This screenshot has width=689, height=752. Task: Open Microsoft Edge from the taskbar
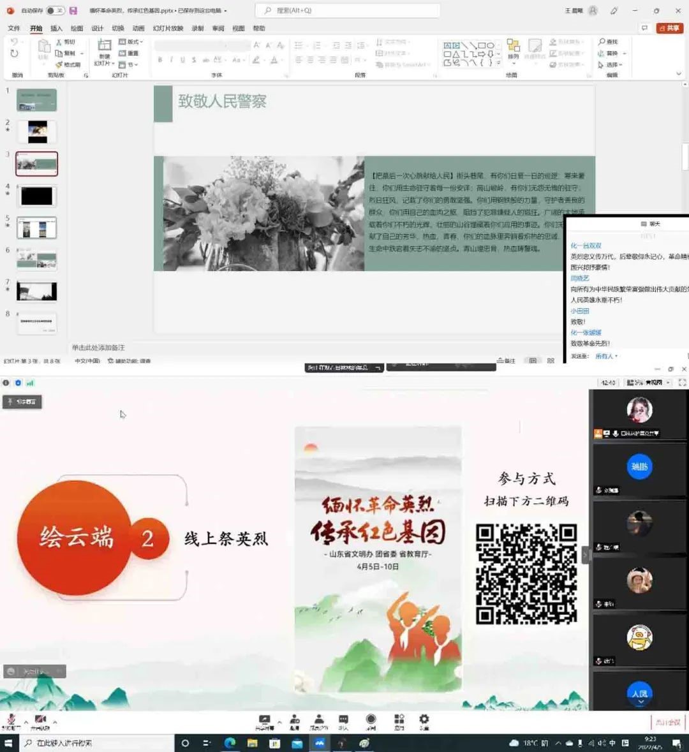coord(230,743)
